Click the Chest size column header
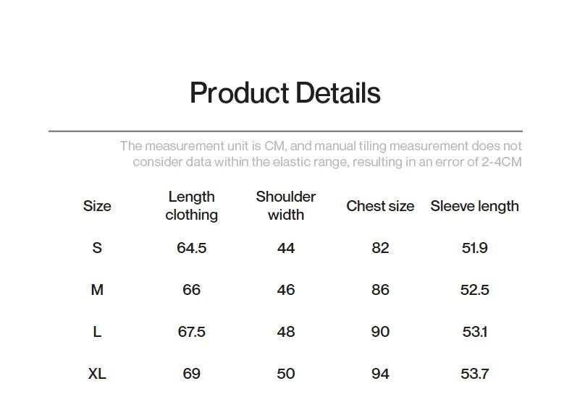The height and width of the screenshot is (394, 572). click(380, 206)
